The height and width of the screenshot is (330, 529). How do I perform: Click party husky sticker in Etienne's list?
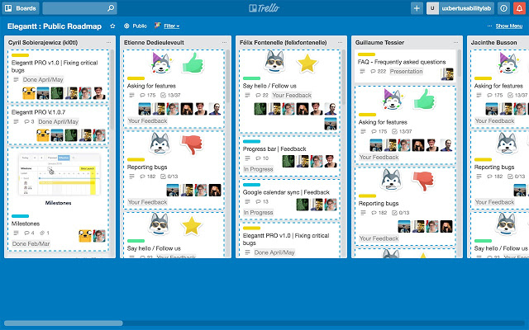pyautogui.click(x=160, y=63)
